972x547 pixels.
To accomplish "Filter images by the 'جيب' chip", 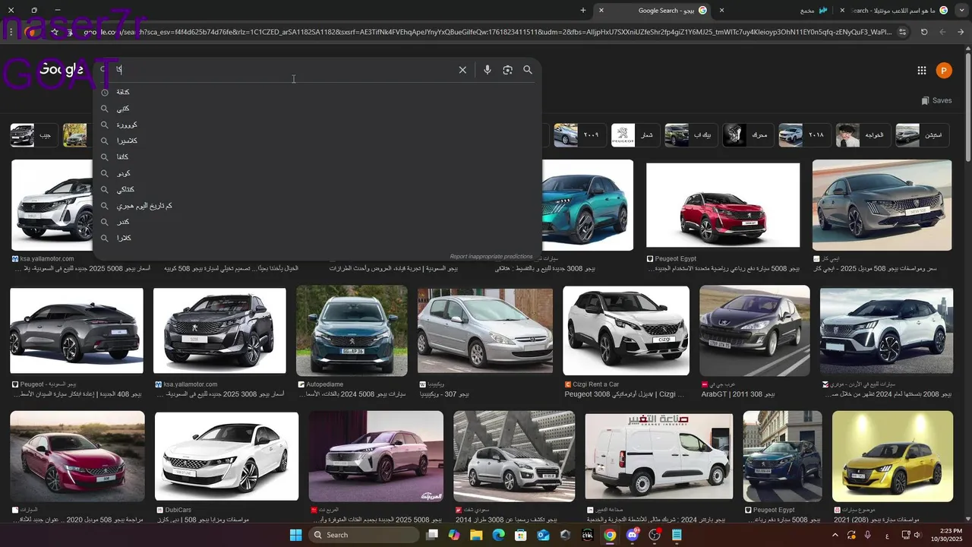I will click(33, 135).
